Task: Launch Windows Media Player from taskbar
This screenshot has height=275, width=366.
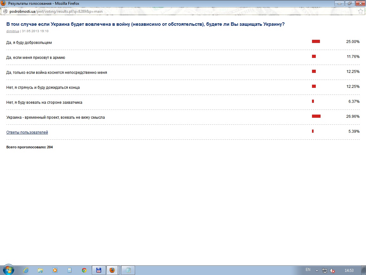Action: click(55, 270)
